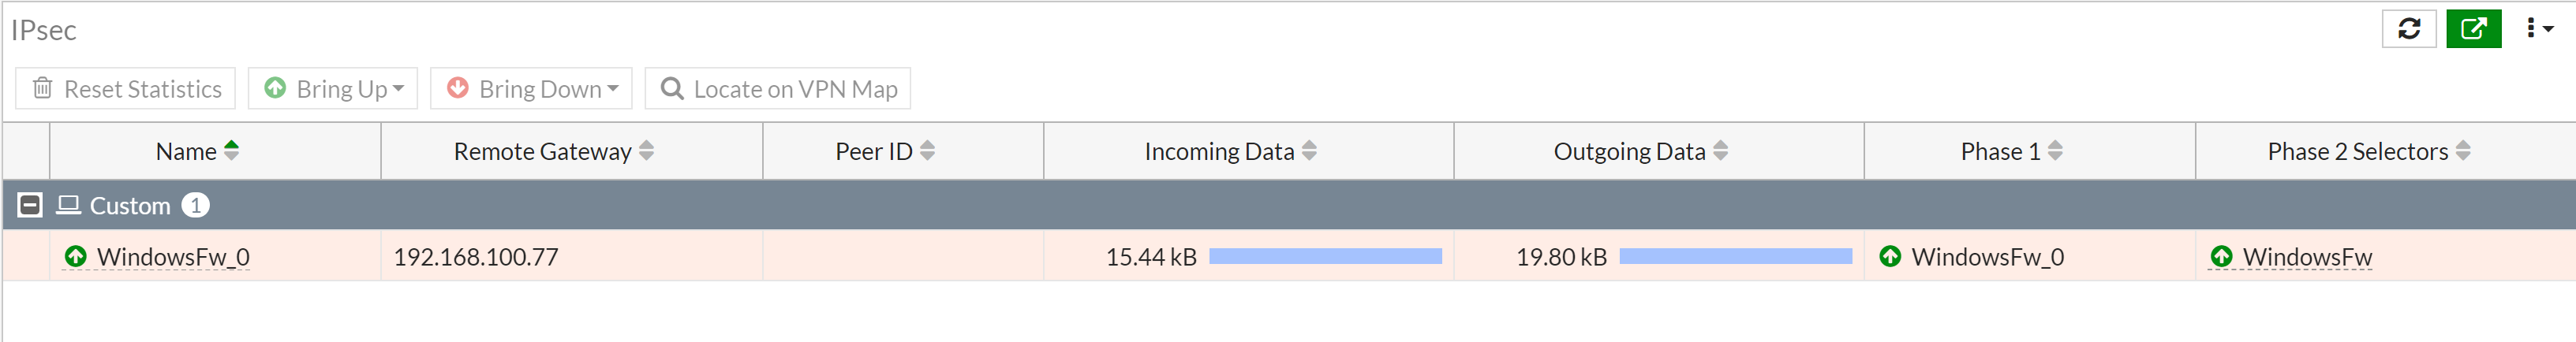Click the WindowsFw phase 2 selector
Screen dimensions: 2576x342
[2306, 257]
